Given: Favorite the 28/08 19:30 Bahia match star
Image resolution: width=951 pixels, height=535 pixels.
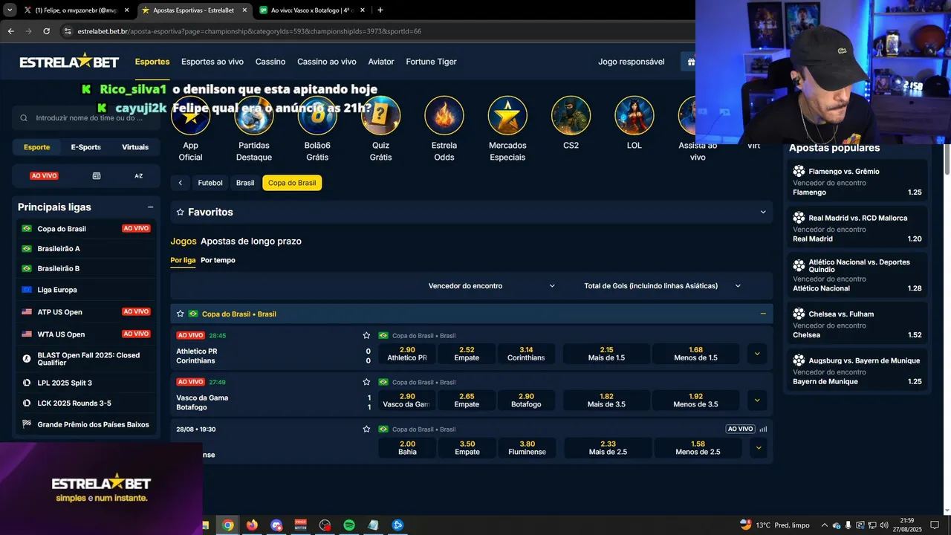Looking at the screenshot, I should [366, 429].
